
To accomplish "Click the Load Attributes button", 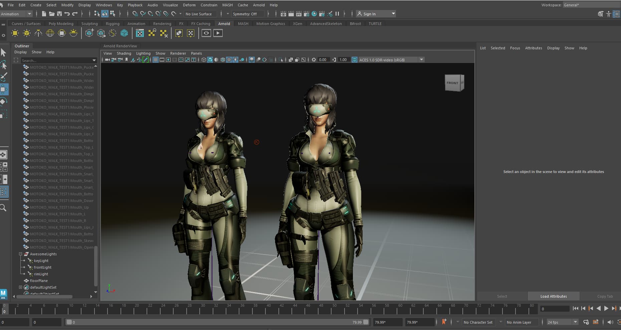I will click(x=554, y=296).
